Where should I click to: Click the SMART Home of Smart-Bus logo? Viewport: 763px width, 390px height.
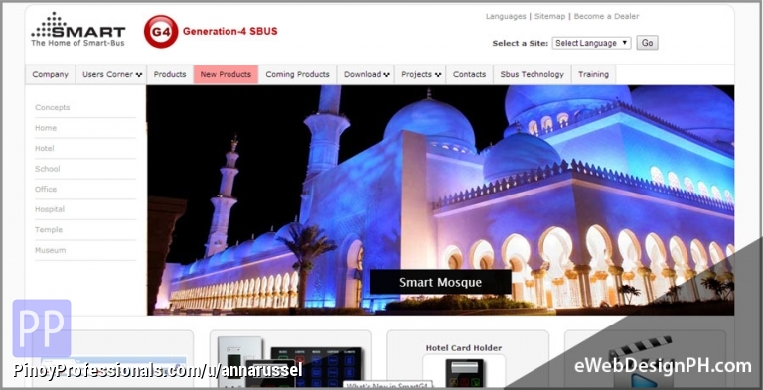(77, 30)
